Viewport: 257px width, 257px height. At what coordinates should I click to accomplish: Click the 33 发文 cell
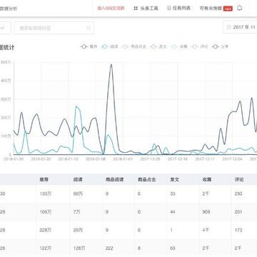[x=173, y=193]
